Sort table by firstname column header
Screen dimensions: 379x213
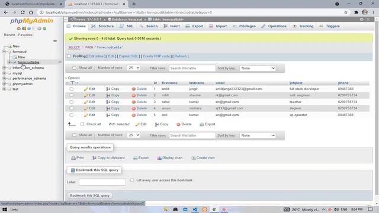[170, 83]
